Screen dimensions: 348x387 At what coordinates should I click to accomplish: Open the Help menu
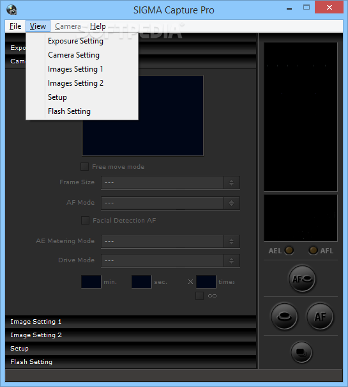(x=98, y=26)
